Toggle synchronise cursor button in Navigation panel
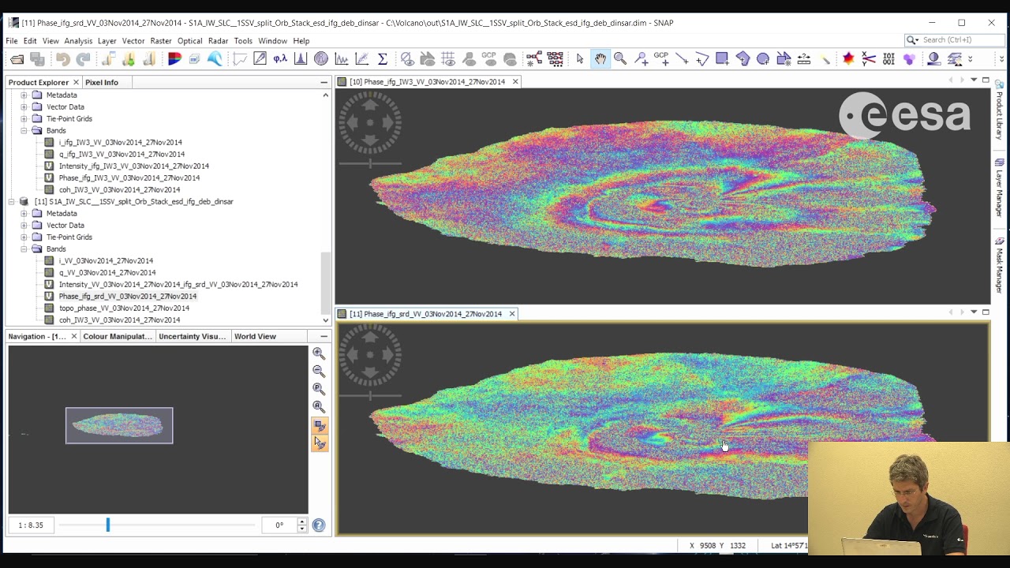 coord(319,443)
